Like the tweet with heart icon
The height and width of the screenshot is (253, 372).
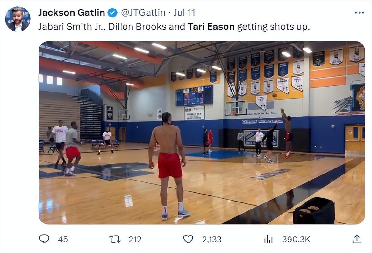tap(188, 239)
